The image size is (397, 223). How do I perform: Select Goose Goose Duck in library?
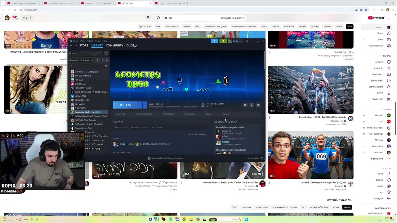[83, 128]
